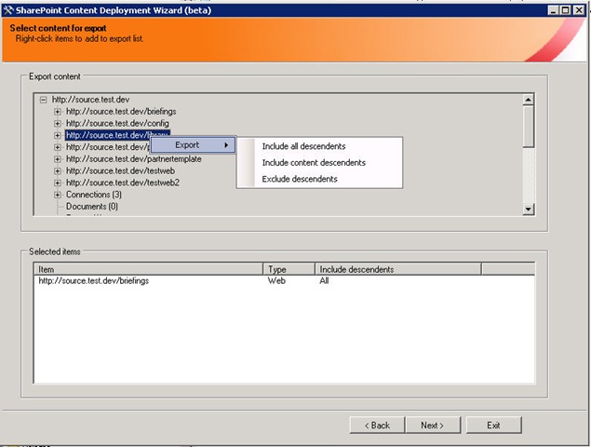Minimize the wizard window

pos(553,10)
